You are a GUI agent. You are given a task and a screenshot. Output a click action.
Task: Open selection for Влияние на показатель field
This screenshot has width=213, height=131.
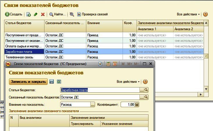click(x=93, y=105)
